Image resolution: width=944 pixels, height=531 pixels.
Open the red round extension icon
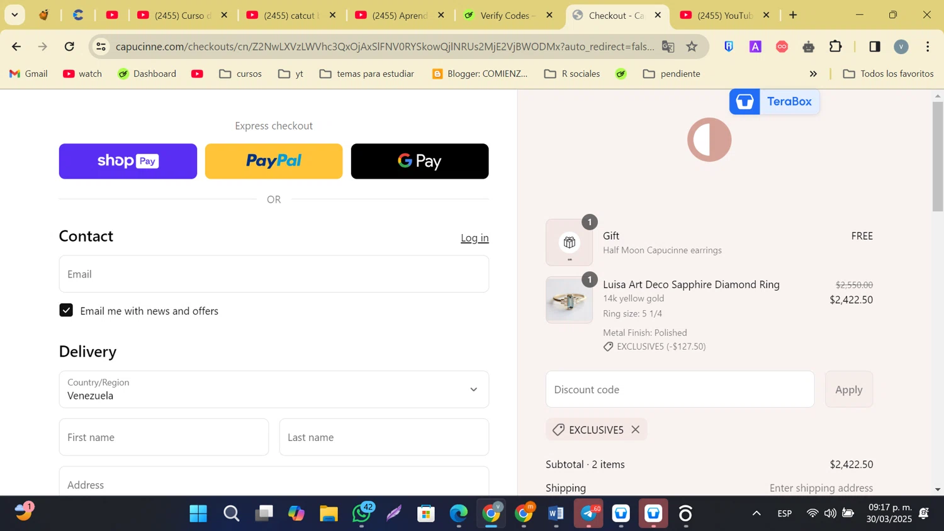pos(782,47)
